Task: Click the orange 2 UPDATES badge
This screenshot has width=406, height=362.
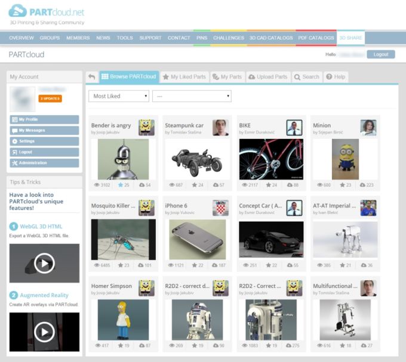Action: (50, 98)
